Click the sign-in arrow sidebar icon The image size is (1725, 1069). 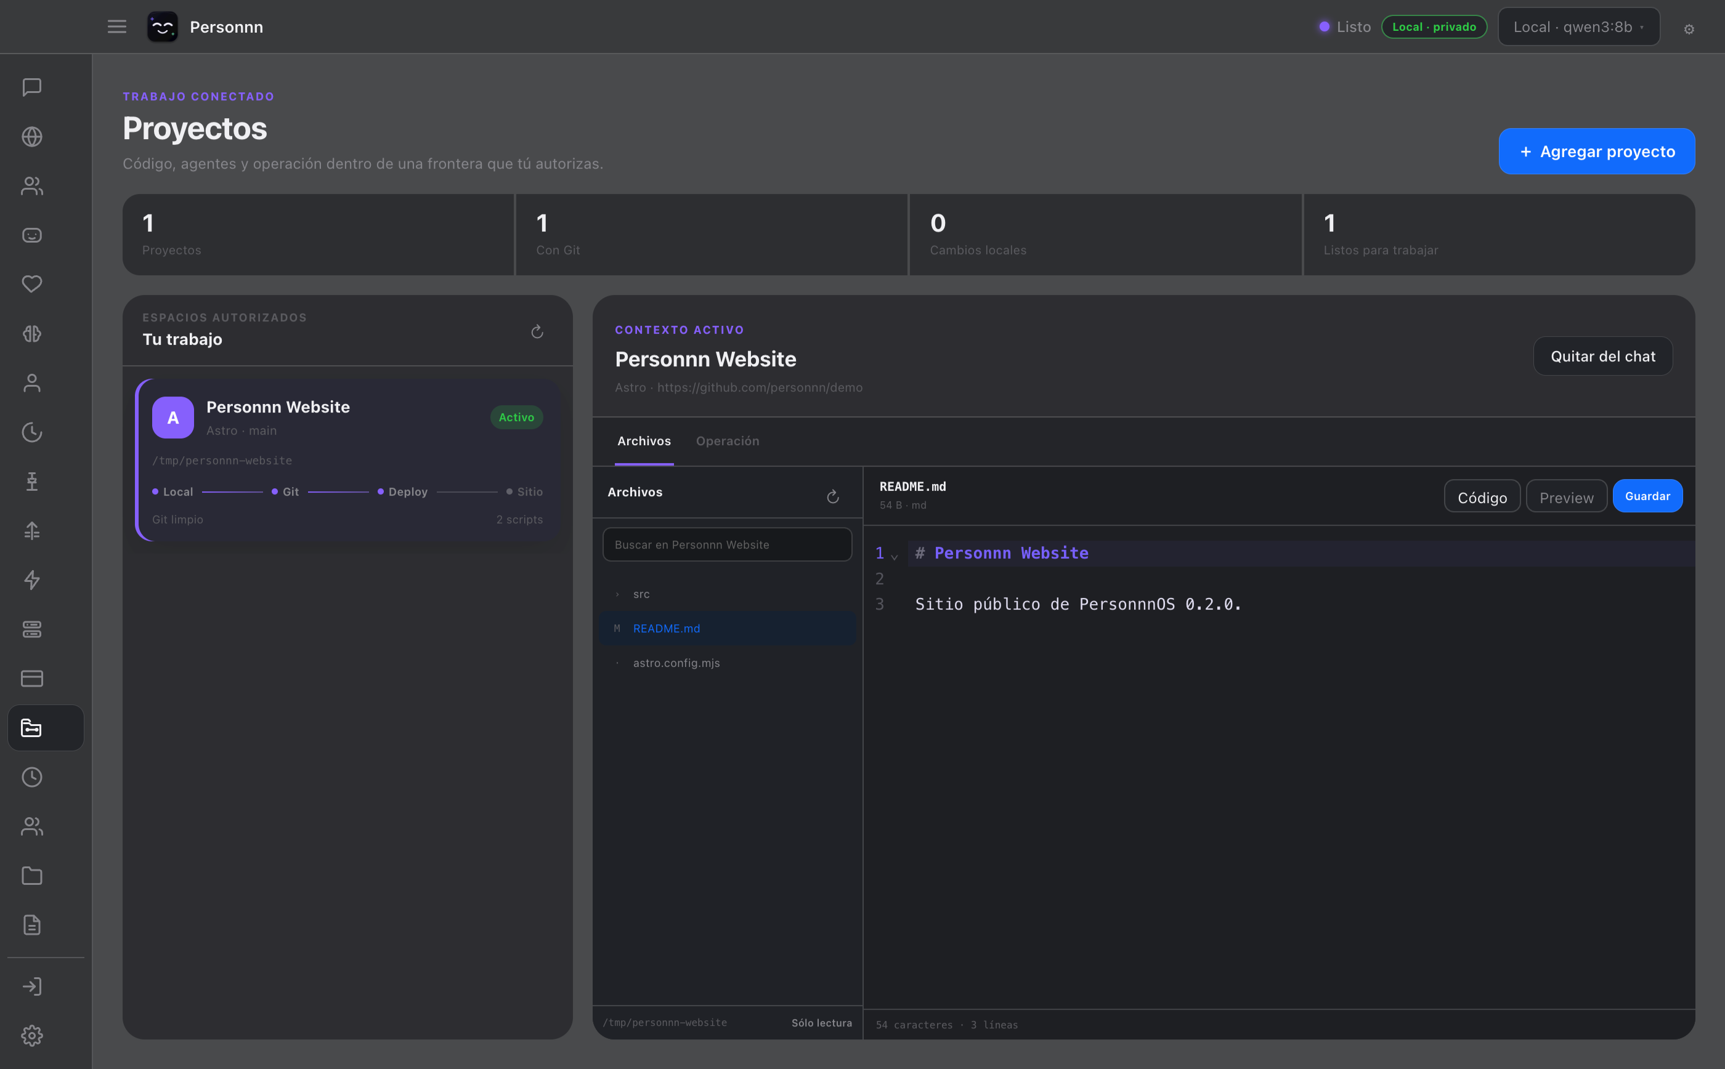(32, 986)
